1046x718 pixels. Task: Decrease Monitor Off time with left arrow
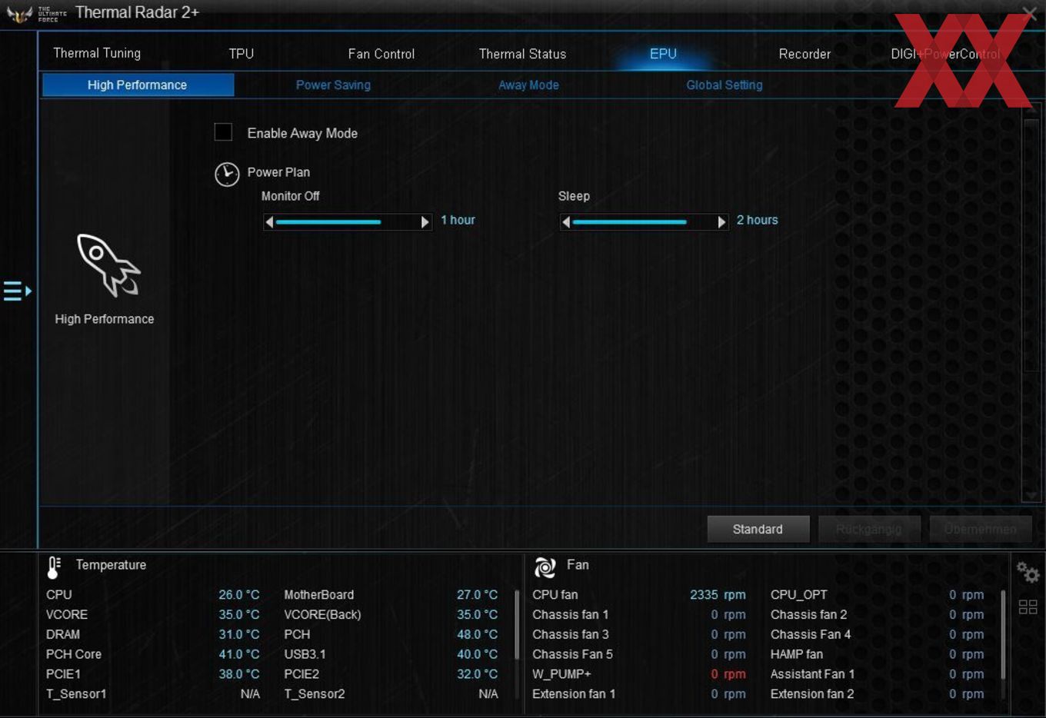(x=269, y=222)
